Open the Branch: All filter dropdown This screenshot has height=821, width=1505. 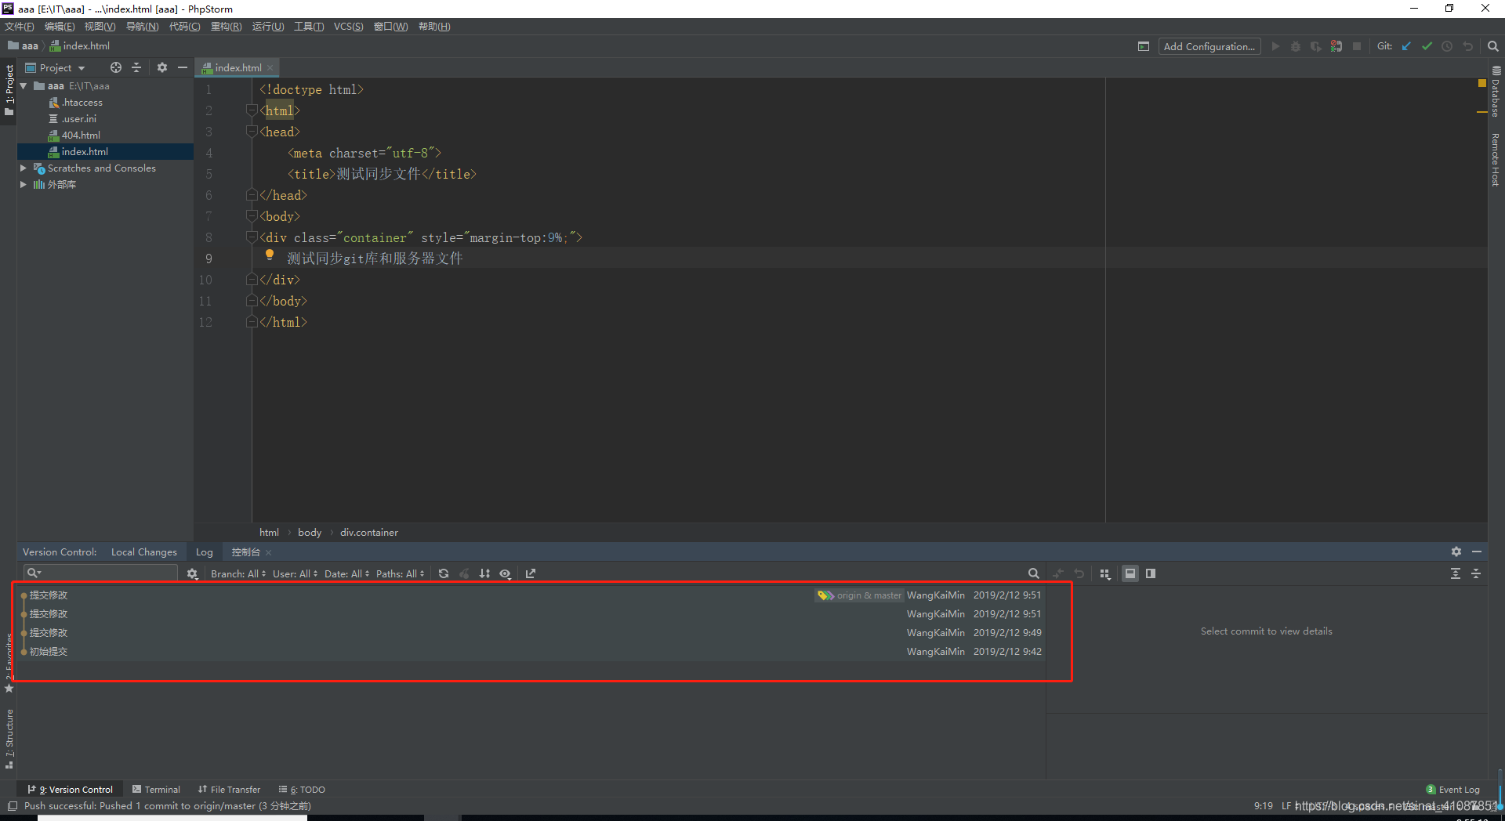pos(238,573)
